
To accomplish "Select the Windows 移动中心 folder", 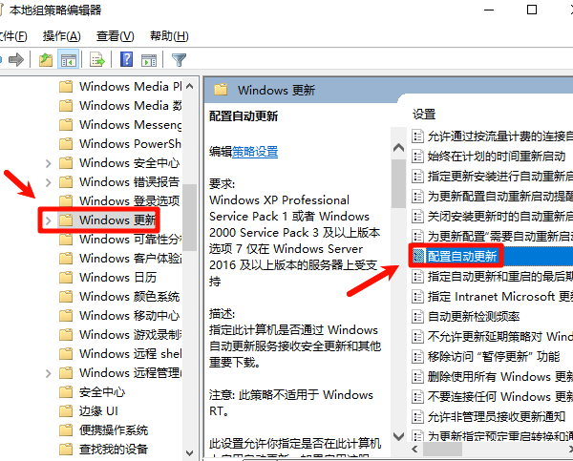I will [x=119, y=315].
